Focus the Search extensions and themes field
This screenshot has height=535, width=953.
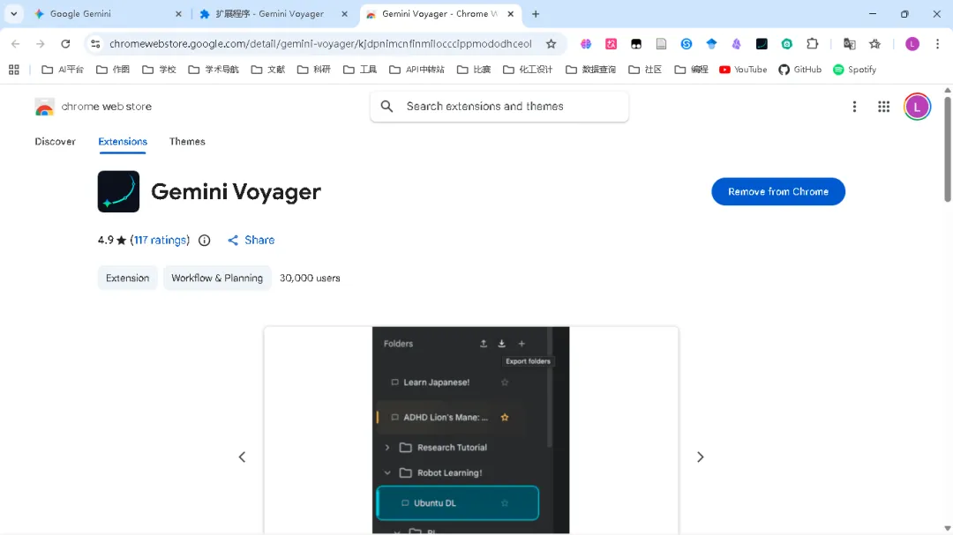499,107
